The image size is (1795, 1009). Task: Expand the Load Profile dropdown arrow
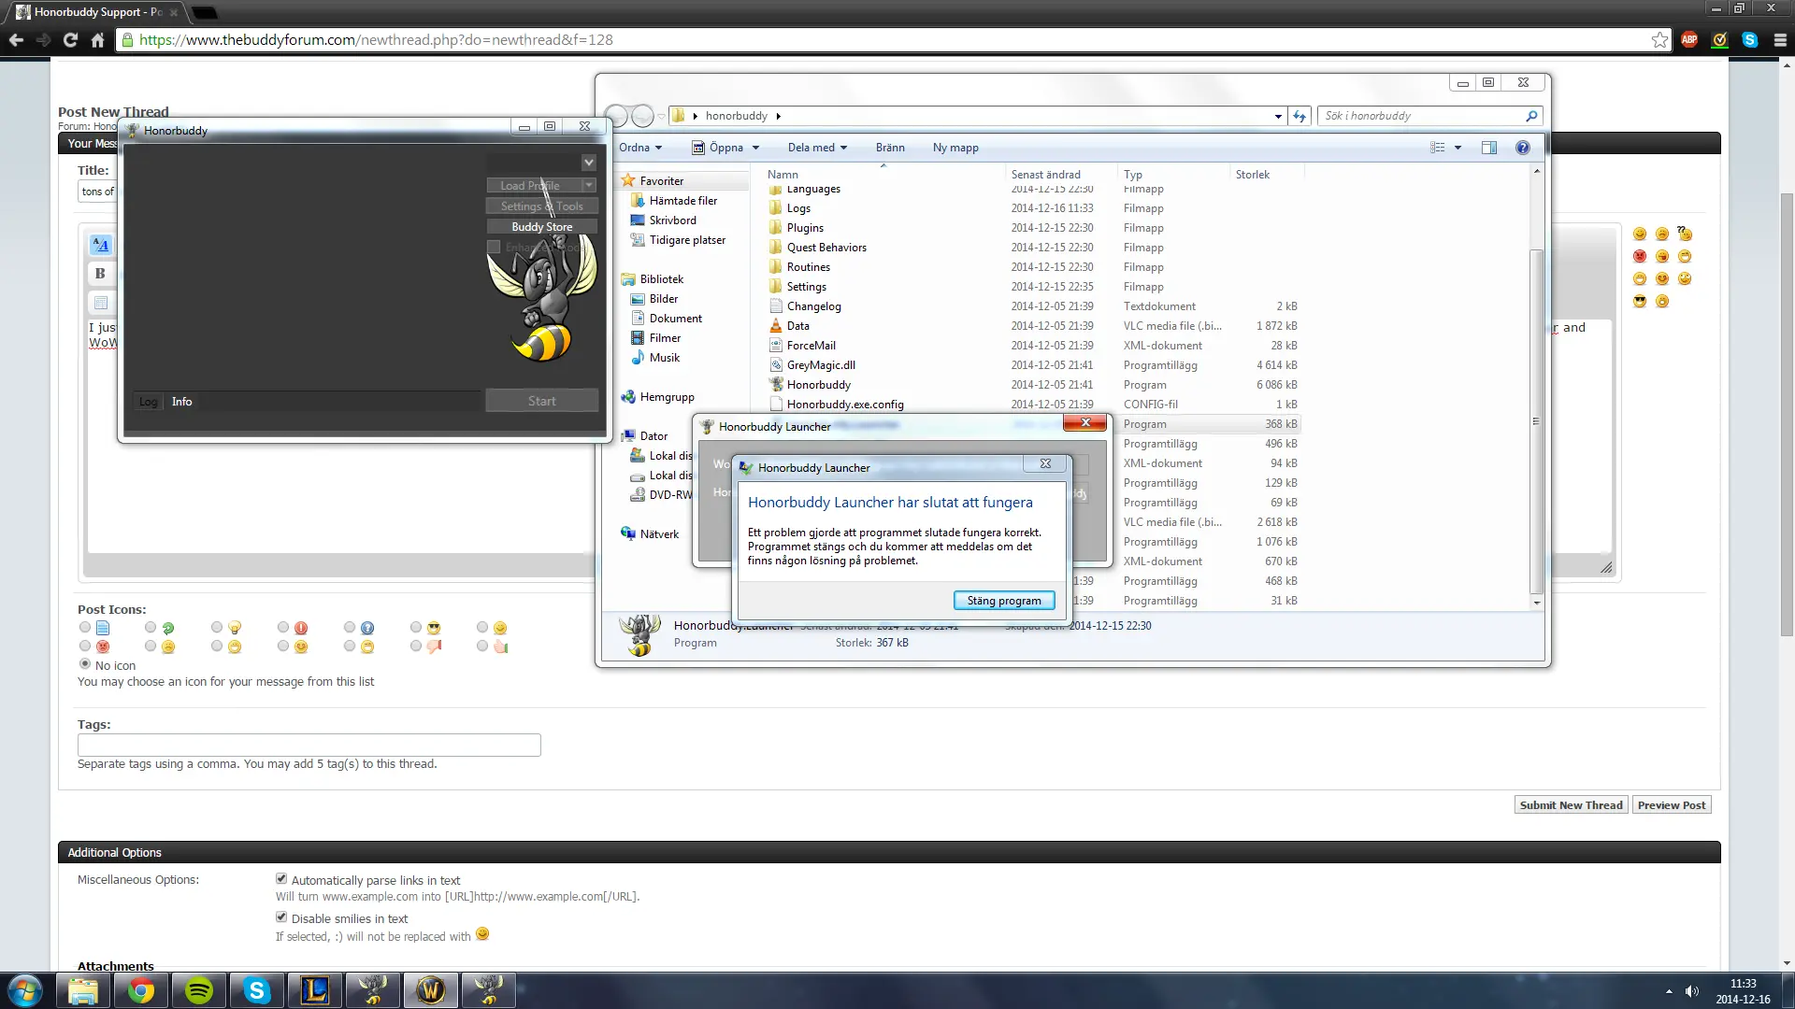(590, 185)
